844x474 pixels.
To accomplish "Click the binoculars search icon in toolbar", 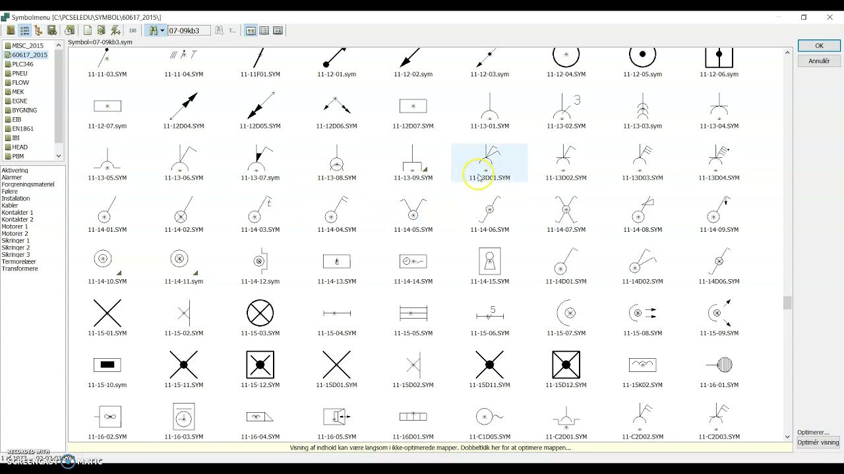I will click(x=153, y=30).
